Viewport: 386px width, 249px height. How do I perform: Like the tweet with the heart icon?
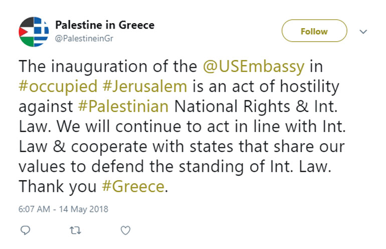pos(126,230)
